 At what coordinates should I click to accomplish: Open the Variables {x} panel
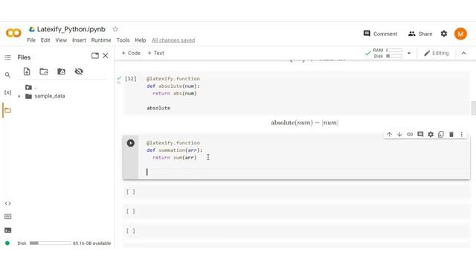coord(7,92)
